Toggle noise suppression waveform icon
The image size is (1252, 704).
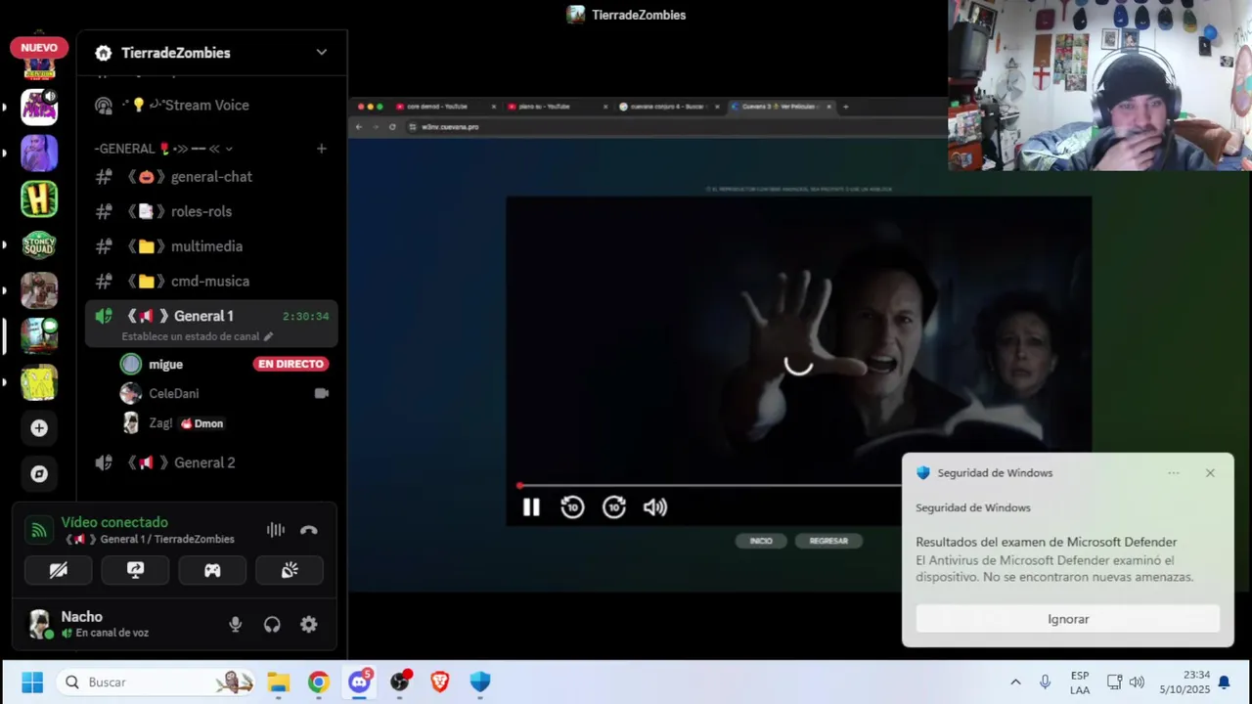click(x=276, y=530)
